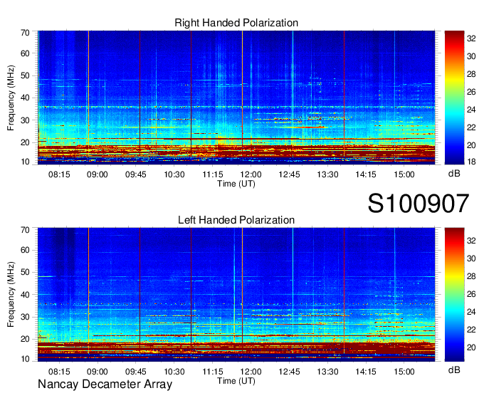
Task: Click "12:45" tick on the right-handed time axis
Action: pyautogui.click(x=289, y=174)
